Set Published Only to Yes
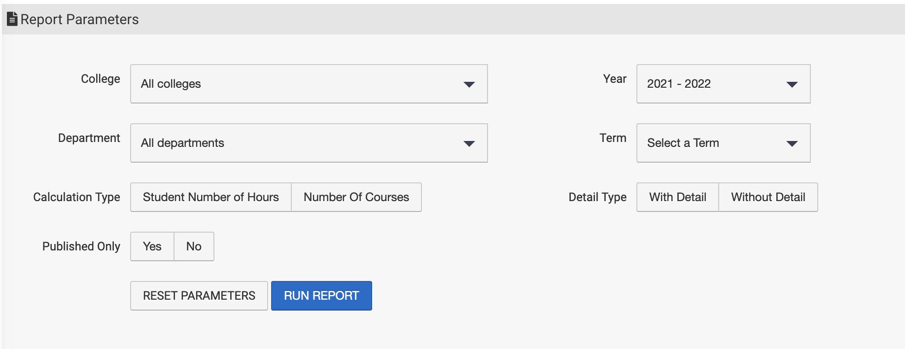 [x=152, y=246]
